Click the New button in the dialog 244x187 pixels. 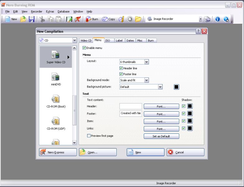tap(146, 152)
